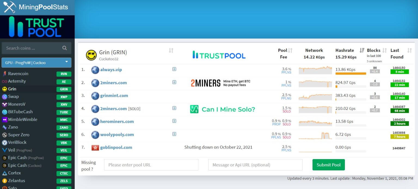
Task: Sort pools by Hashrate column arrows
Action: (362, 50)
